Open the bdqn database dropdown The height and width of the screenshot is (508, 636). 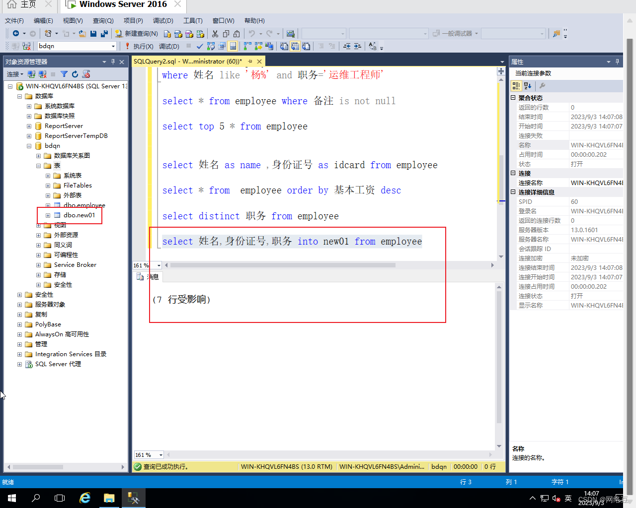(x=113, y=46)
